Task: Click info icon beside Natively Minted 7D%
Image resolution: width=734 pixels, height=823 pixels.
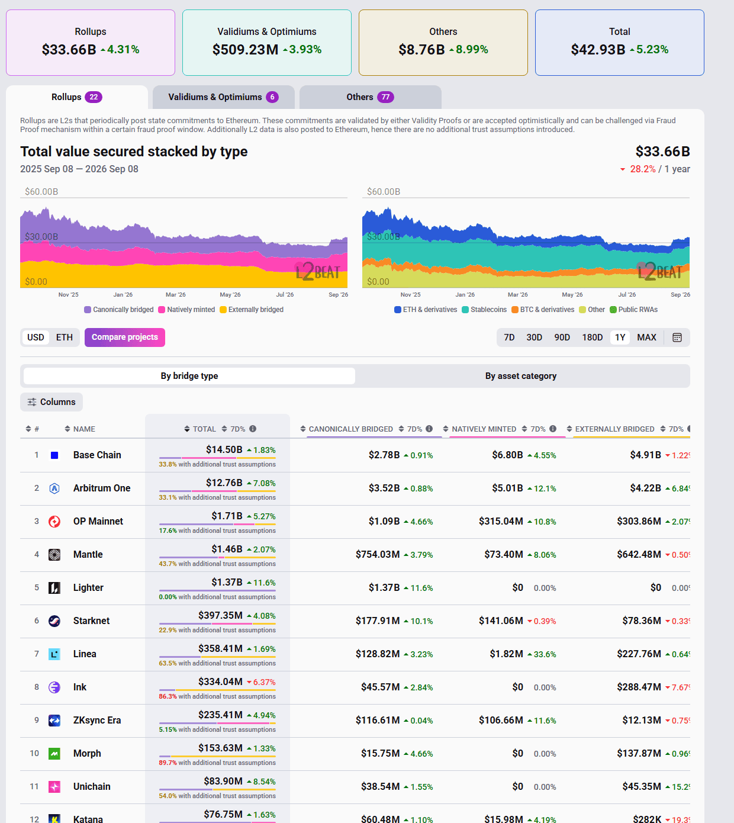Action: click(553, 429)
